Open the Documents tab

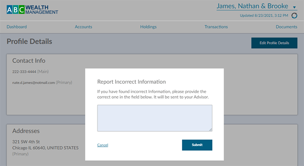(286, 27)
